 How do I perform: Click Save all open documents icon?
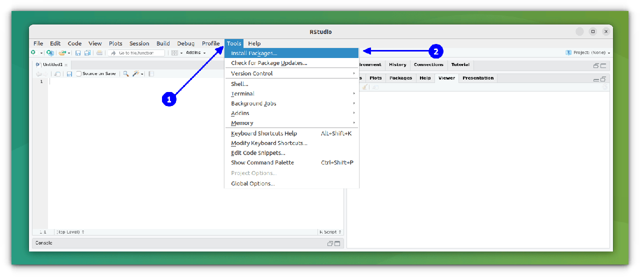click(x=87, y=52)
